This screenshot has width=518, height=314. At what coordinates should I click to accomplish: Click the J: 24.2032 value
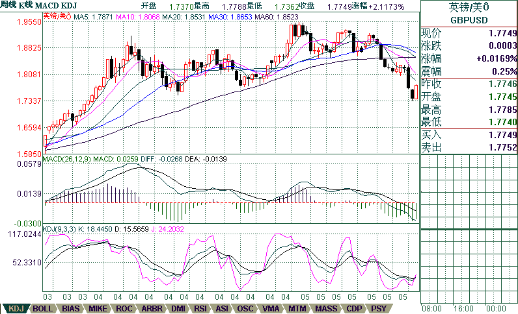click(167, 229)
